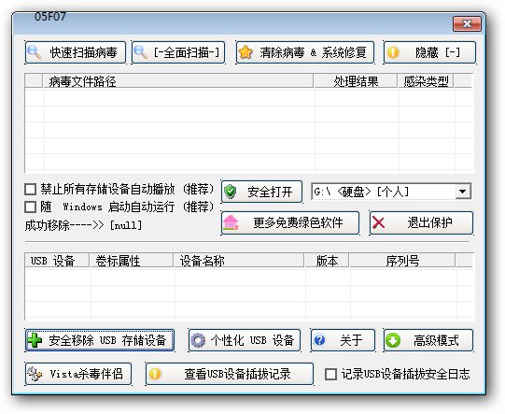Image resolution: width=505 pixels, height=414 pixels.
Task: Click the 查看USB设备插拔记录 button
Action: pyautogui.click(x=230, y=374)
